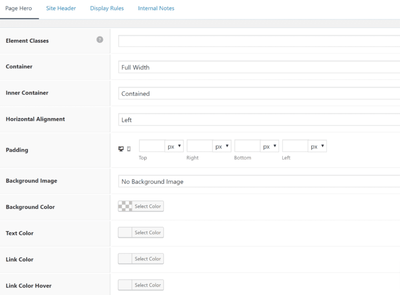
Task: Open the Horizontal Alignment dropdown
Action: (258, 120)
